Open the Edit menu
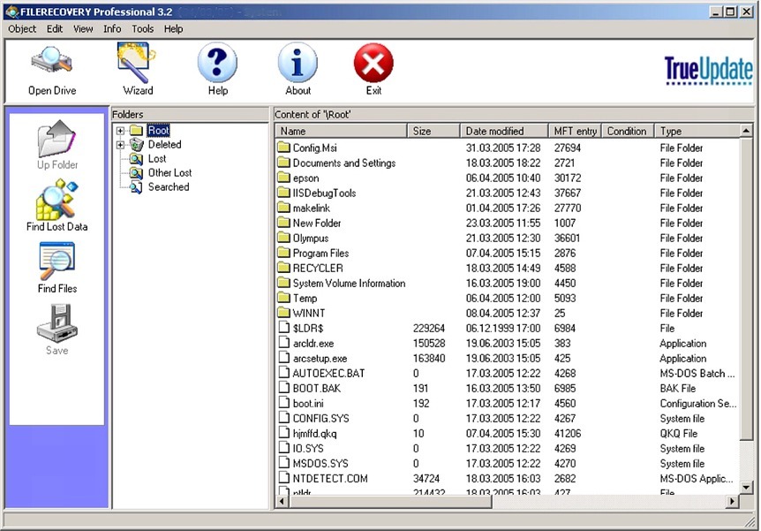This screenshot has width=761, height=531. [x=55, y=28]
